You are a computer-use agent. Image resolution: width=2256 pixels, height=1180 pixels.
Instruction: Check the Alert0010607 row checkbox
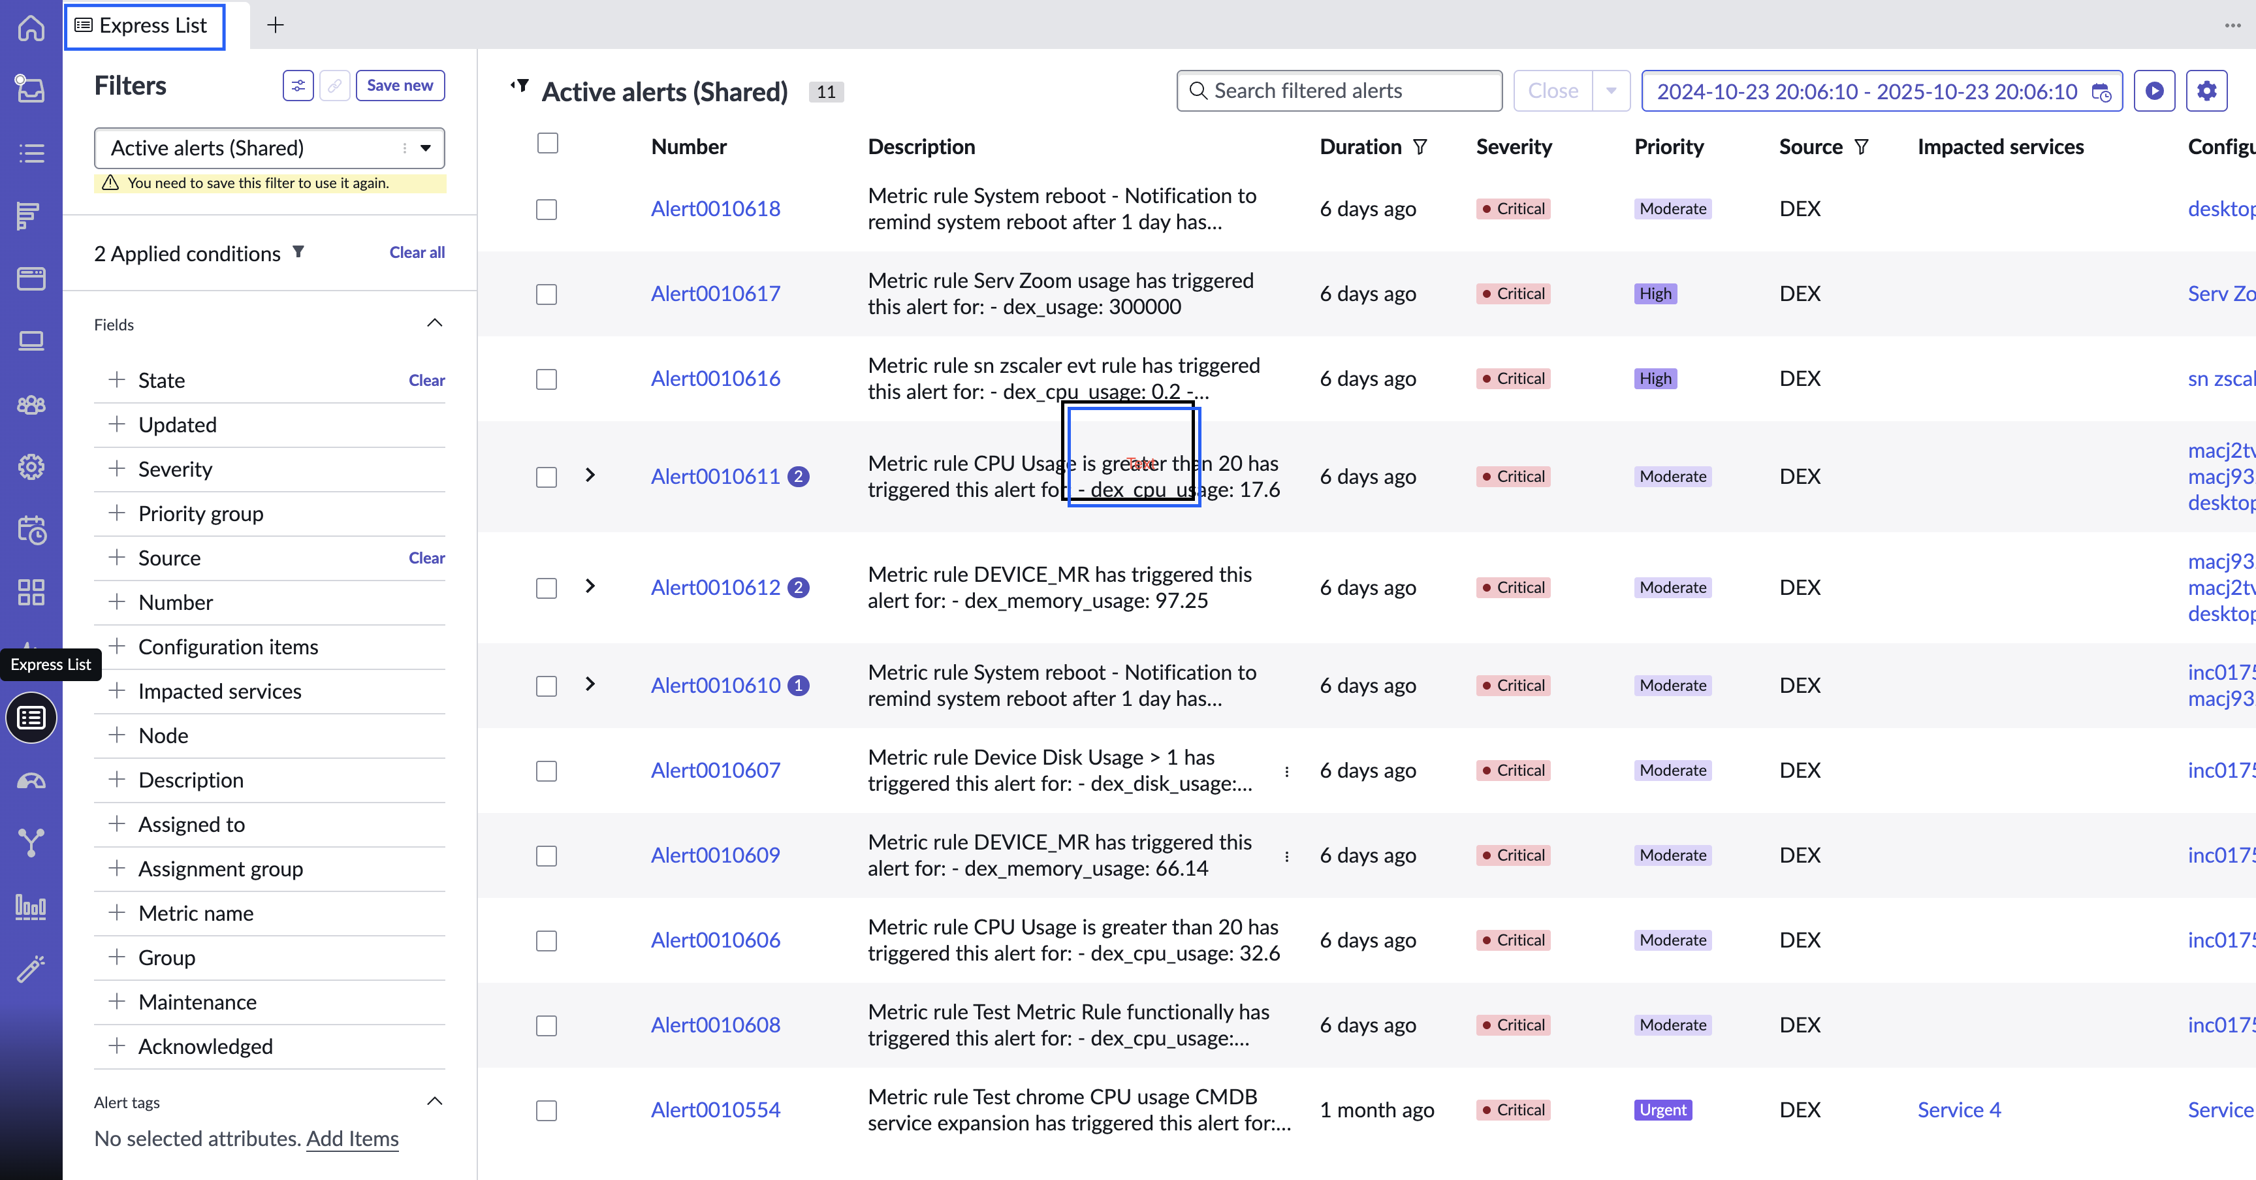coord(547,771)
